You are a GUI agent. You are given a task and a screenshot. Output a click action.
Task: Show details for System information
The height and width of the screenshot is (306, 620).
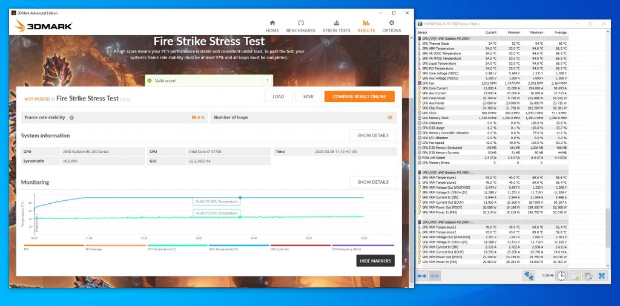coord(373,135)
